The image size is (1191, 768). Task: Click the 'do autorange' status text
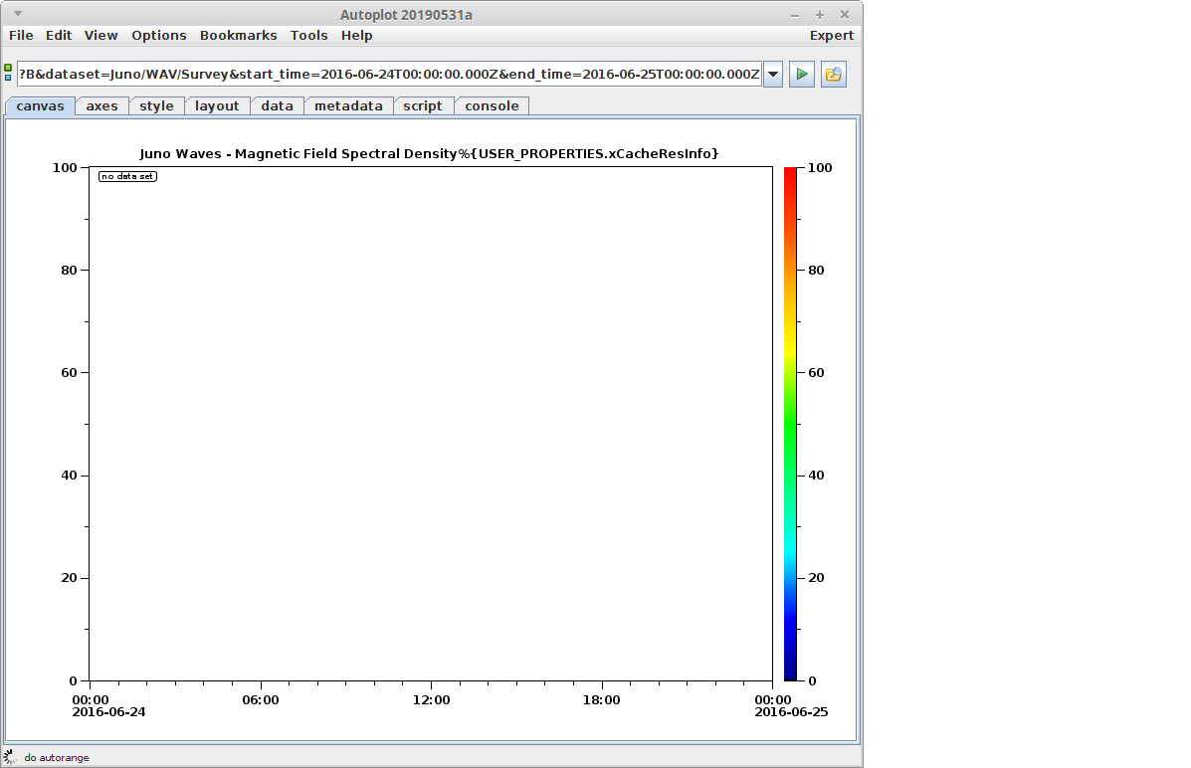[56, 757]
